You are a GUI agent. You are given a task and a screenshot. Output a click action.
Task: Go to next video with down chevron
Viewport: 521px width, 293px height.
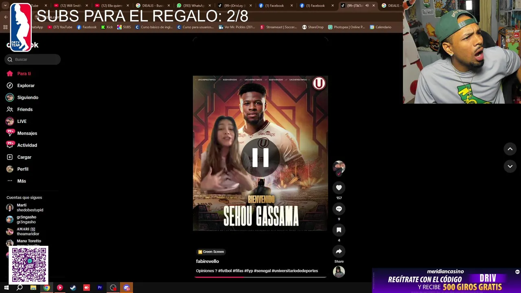pyautogui.click(x=510, y=166)
